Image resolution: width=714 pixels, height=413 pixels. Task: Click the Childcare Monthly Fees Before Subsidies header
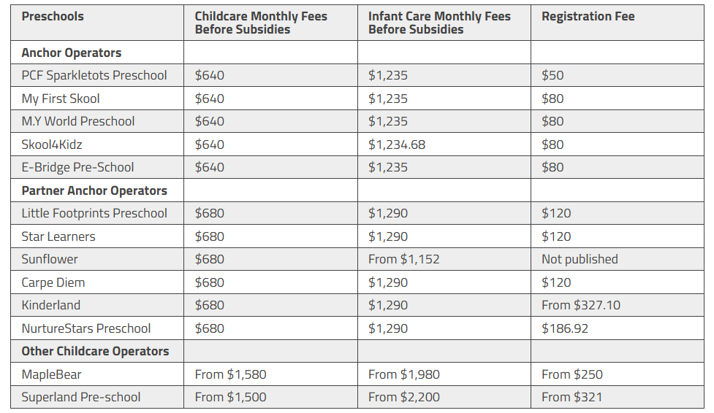click(270, 23)
